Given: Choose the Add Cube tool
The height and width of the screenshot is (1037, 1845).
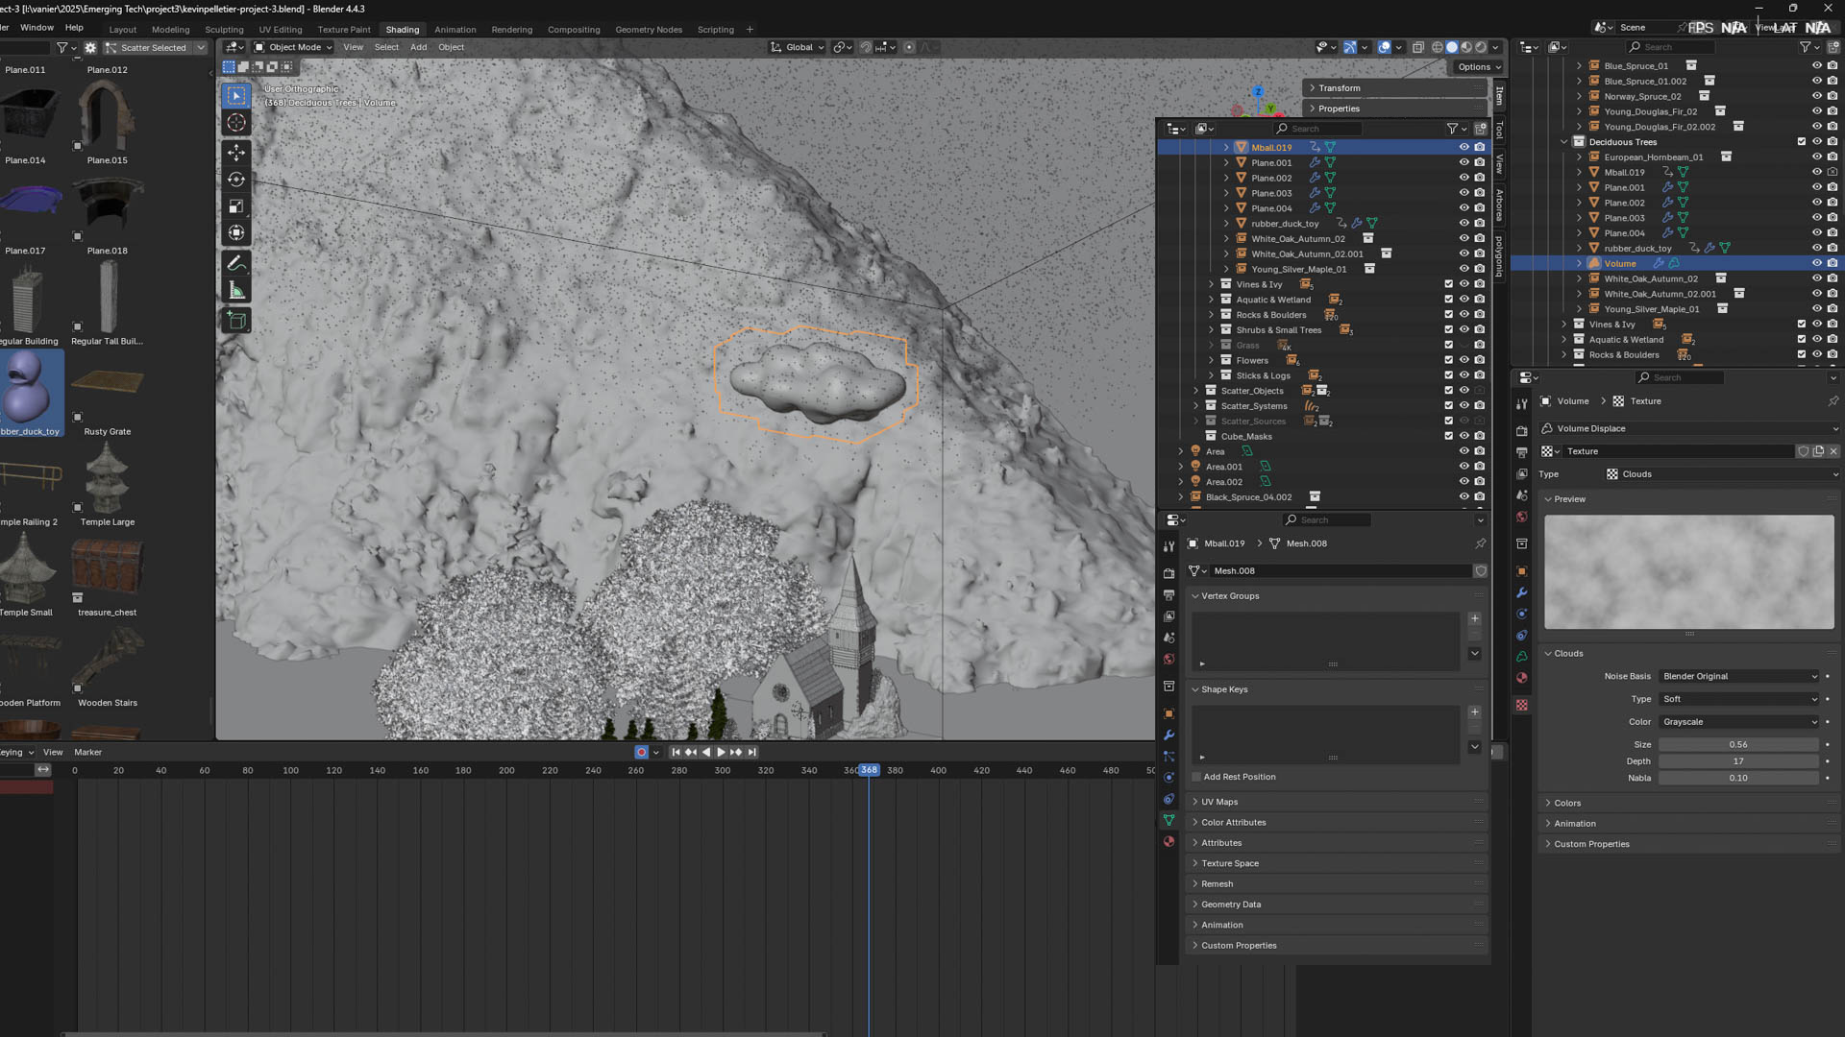Looking at the screenshot, I should point(236,321).
